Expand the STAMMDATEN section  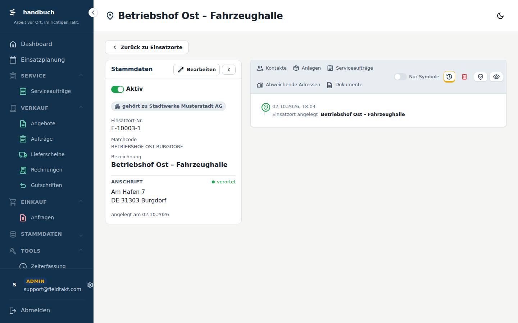pyautogui.click(x=47, y=234)
